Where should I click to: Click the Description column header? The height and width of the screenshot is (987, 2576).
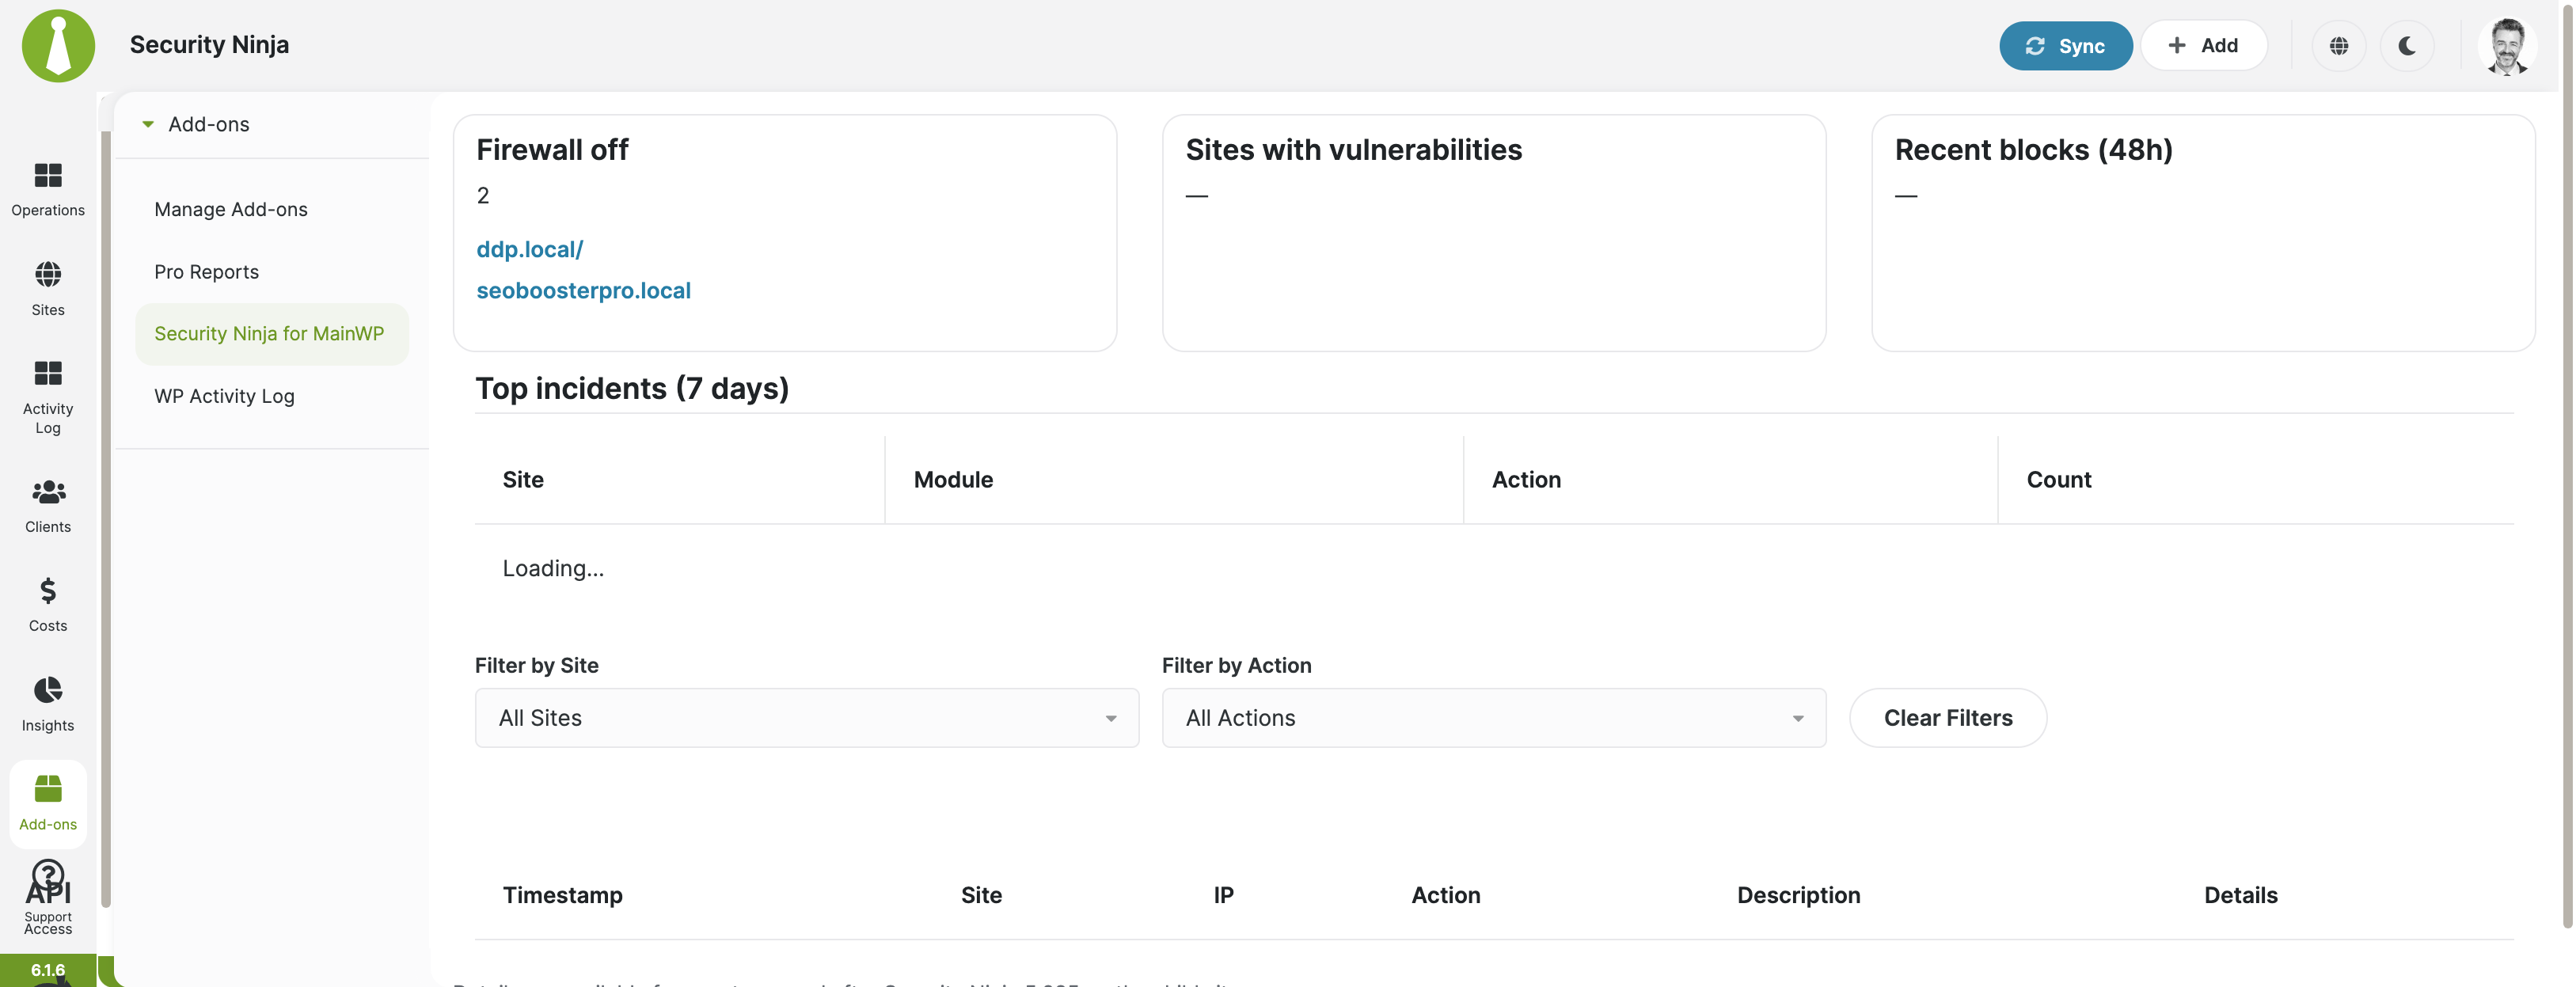[x=1799, y=895]
